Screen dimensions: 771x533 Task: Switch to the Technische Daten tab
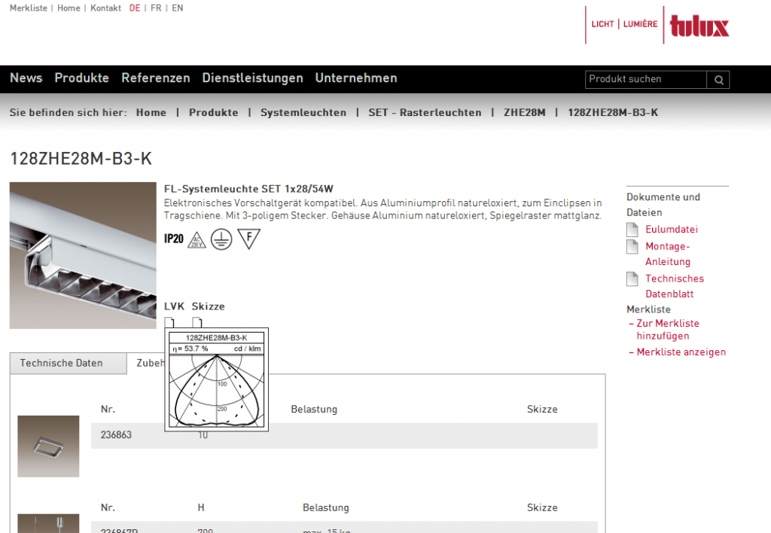coord(62,363)
